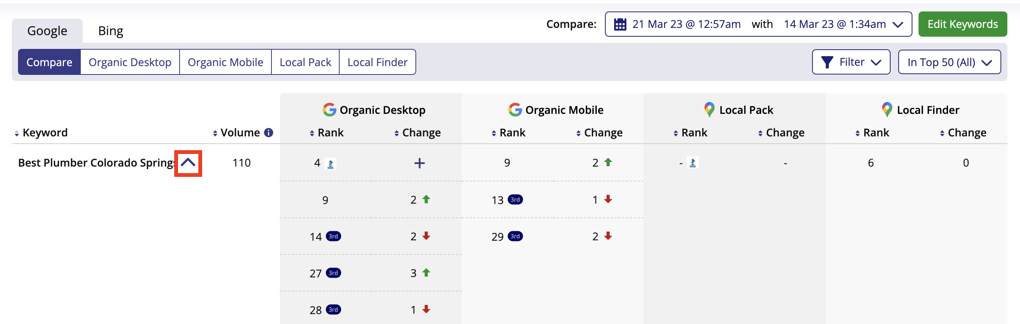
Task: Sort Organic Desktop by Rank
Action: 327,132
